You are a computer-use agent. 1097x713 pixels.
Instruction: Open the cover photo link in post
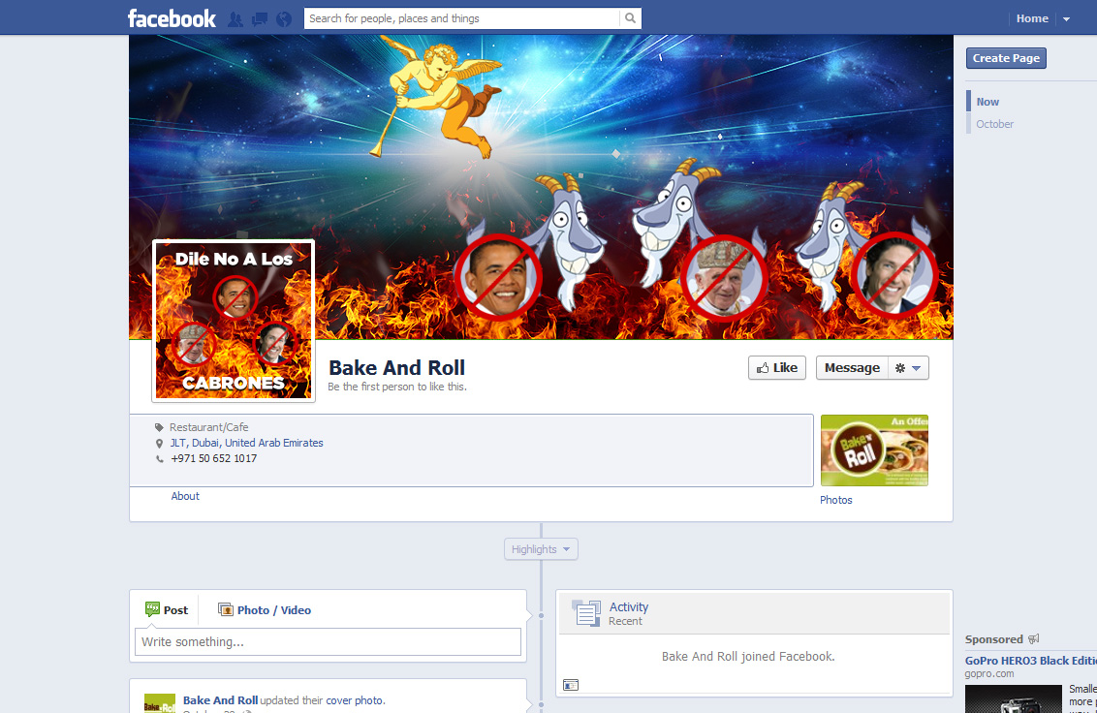click(355, 700)
